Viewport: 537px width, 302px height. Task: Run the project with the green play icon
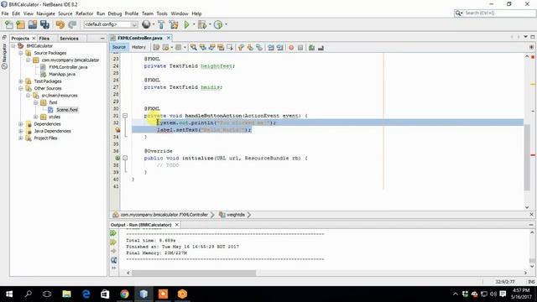(x=186, y=24)
